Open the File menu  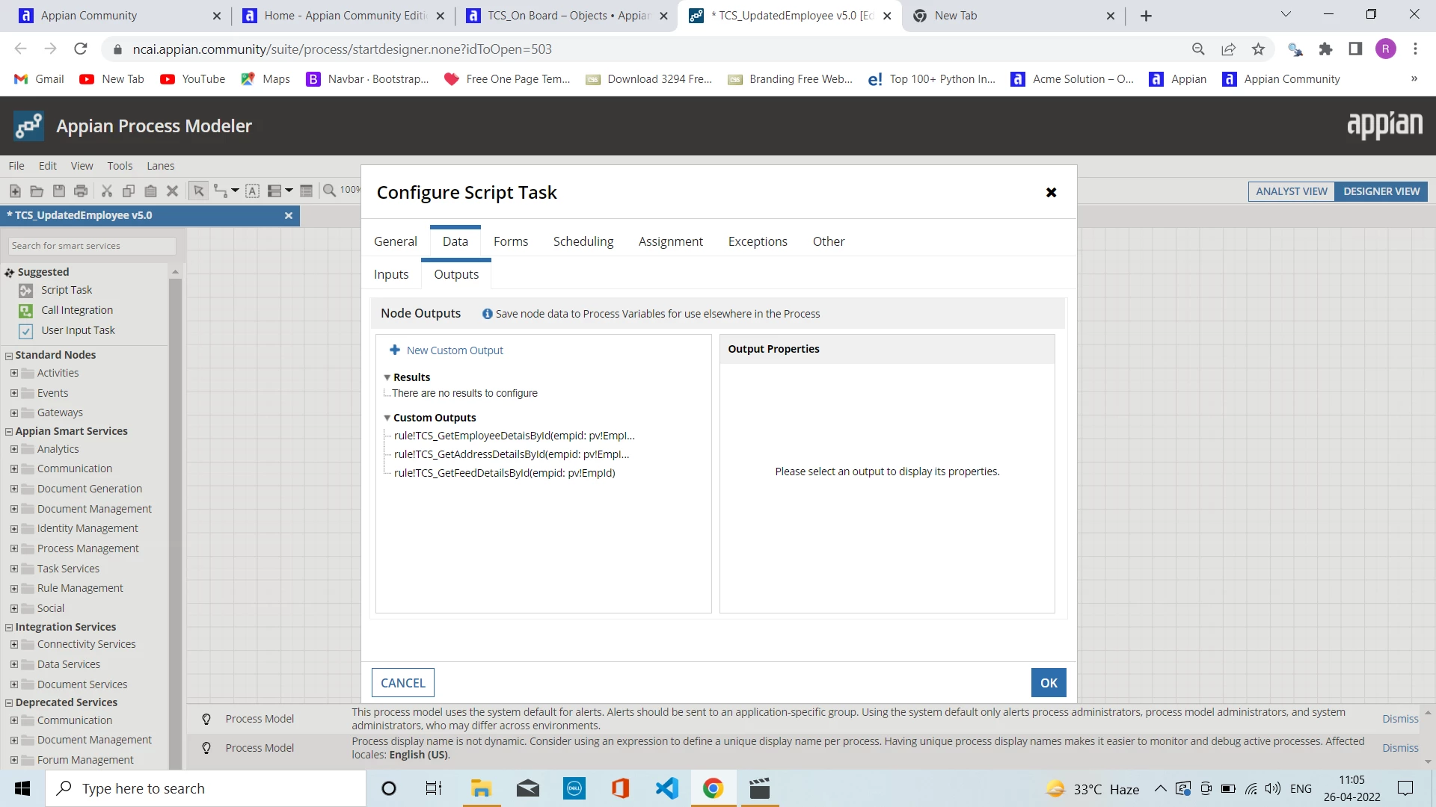16,166
